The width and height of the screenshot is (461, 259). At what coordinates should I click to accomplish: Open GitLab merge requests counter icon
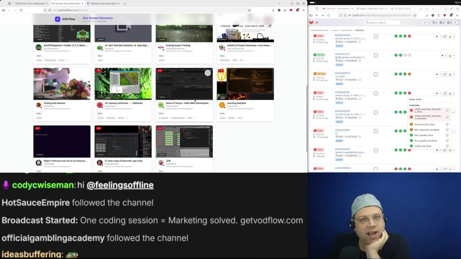(x=442, y=23)
